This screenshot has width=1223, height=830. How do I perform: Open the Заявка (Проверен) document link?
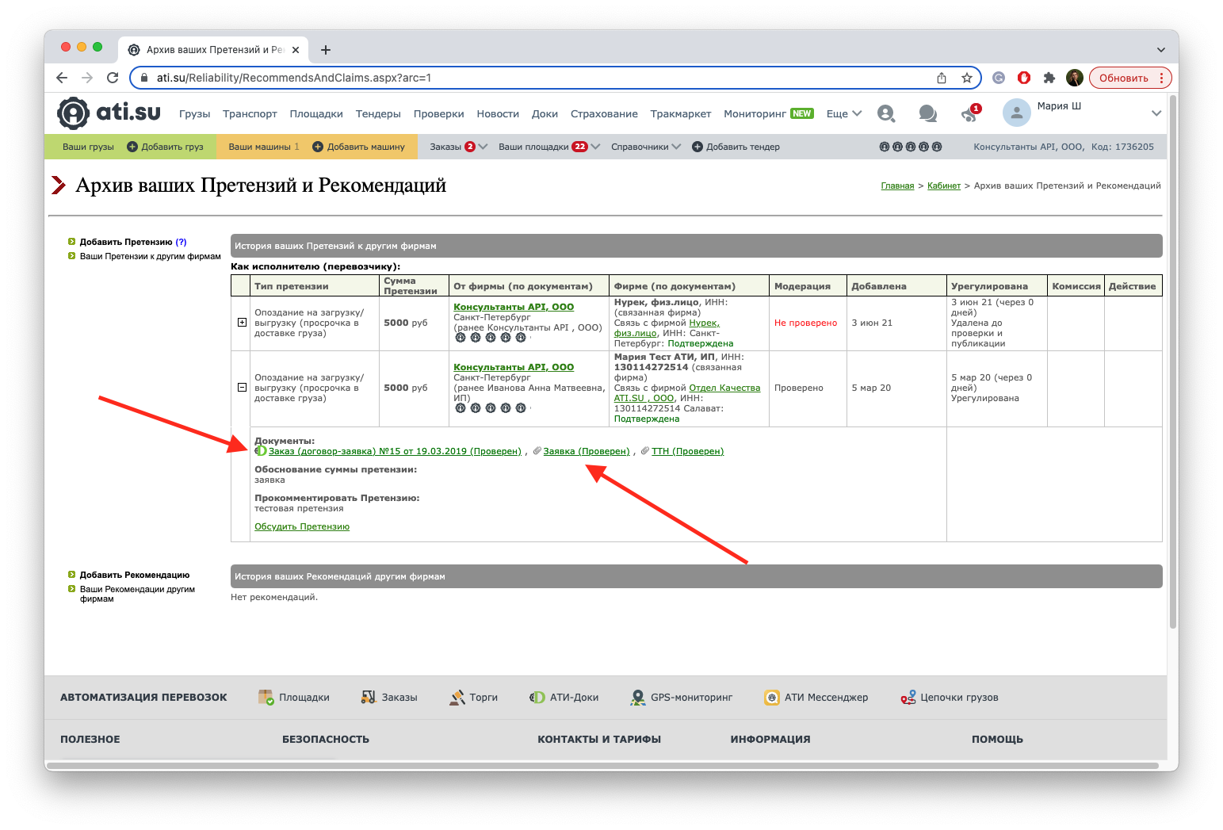(586, 451)
